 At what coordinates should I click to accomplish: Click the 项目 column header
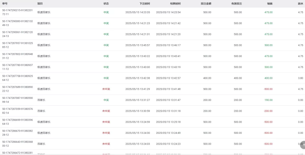click(x=40, y=4)
